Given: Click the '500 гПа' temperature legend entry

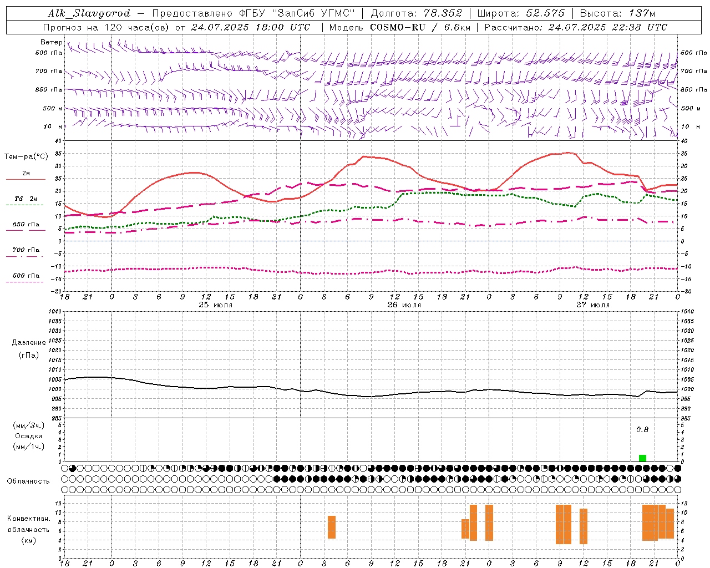Looking at the screenshot, I should pos(26,276).
